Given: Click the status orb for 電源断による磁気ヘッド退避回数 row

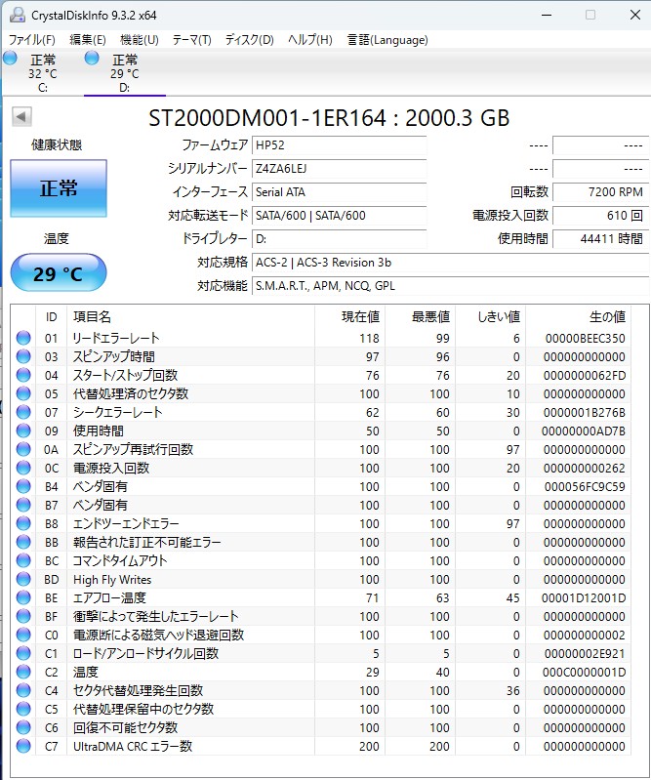Looking at the screenshot, I should coord(23,636).
